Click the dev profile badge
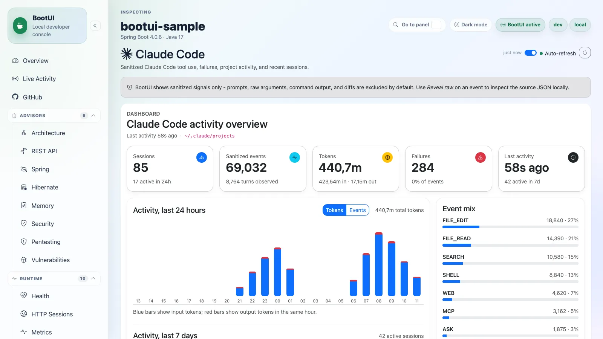The height and width of the screenshot is (339, 603). 558,25
